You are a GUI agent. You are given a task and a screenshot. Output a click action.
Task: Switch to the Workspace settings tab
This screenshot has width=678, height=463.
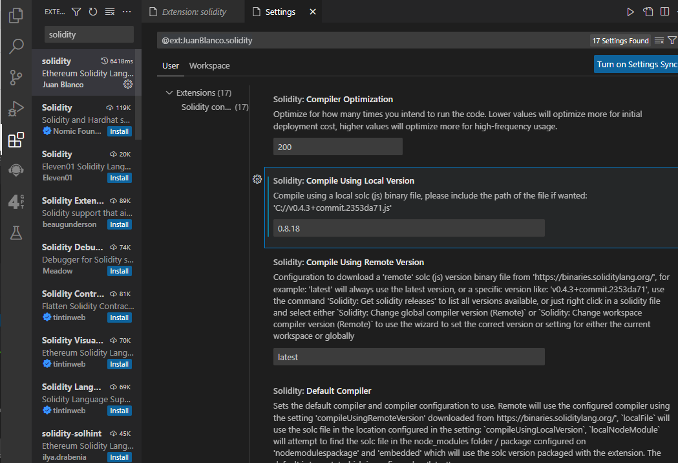(209, 66)
